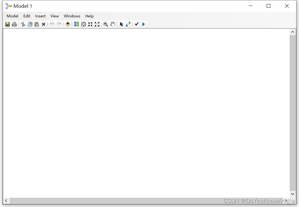Click the Full Extent icon
The width and height of the screenshot is (299, 207).
[x=83, y=24]
